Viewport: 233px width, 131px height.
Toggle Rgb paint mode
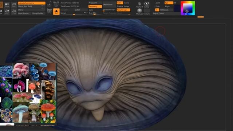point(169,3)
